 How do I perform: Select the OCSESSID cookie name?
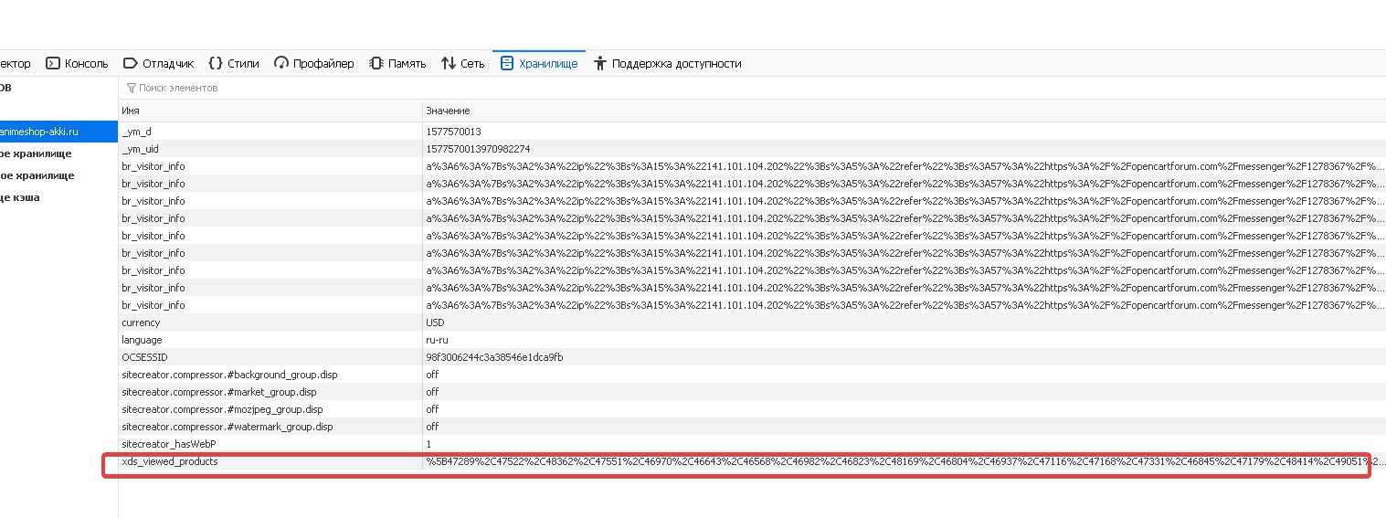pyautogui.click(x=145, y=357)
